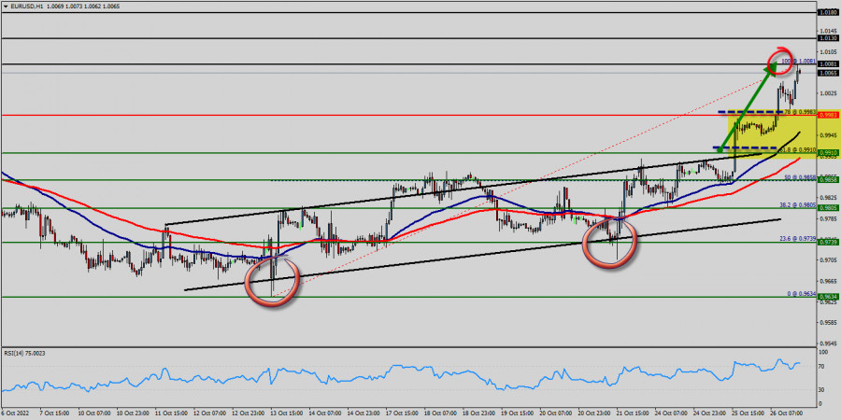
Task: Click the 50 @ 0.9858 Fibonacci label
Action: click(800, 176)
